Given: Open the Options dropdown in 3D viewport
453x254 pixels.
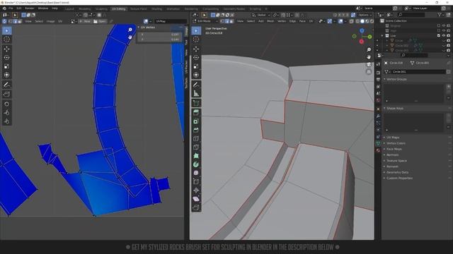Looking at the screenshot, I should click(365, 15).
